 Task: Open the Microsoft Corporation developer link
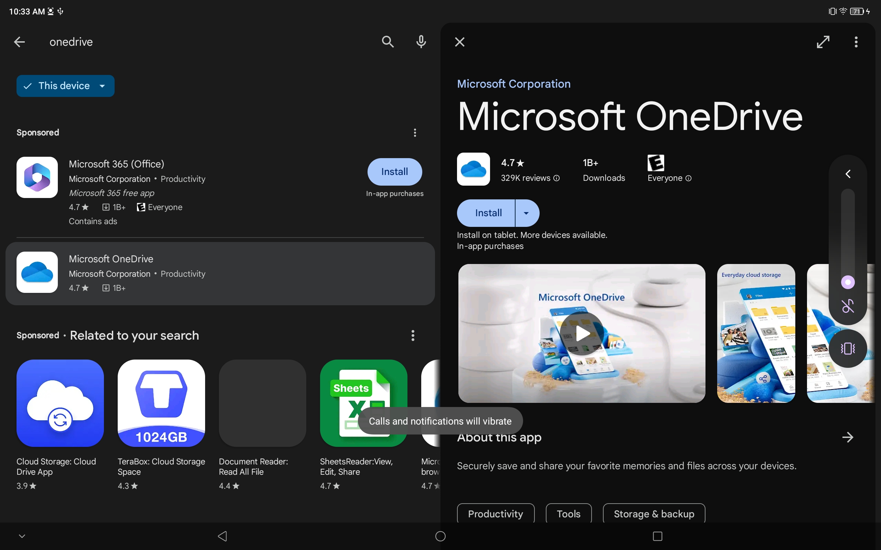(513, 84)
